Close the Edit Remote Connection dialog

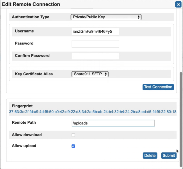click(178, 5)
